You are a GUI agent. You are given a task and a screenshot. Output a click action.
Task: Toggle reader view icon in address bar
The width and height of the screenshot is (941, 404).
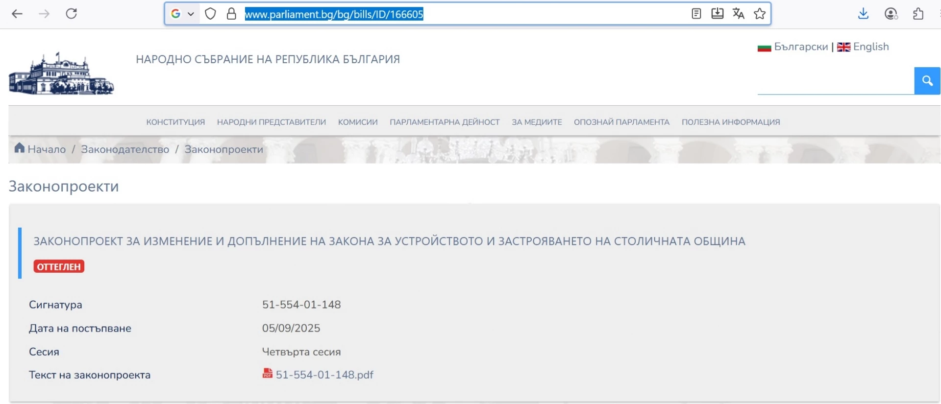click(x=696, y=14)
